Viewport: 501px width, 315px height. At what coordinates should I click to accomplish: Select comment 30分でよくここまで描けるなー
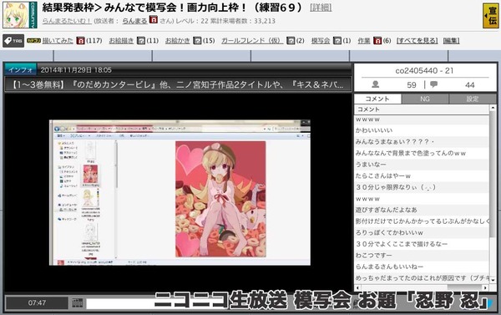[422, 244]
